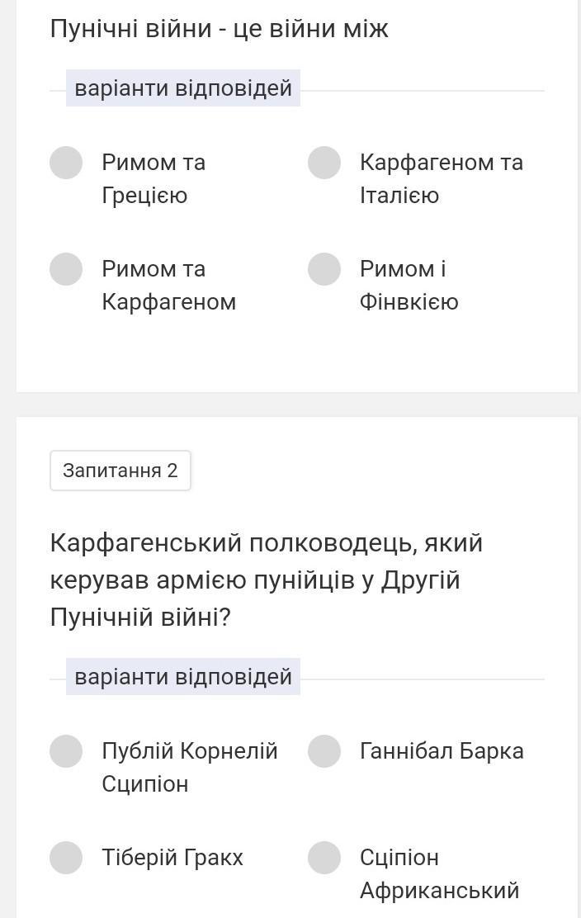581x918 pixels.
Task: Click the 'варіанти відповідей' label under question 2
Action: (x=183, y=677)
